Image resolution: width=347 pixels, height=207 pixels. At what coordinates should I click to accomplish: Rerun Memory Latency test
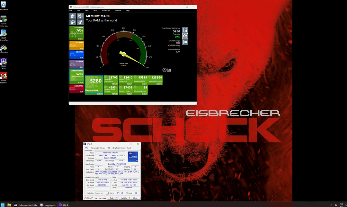pos(144,94)
